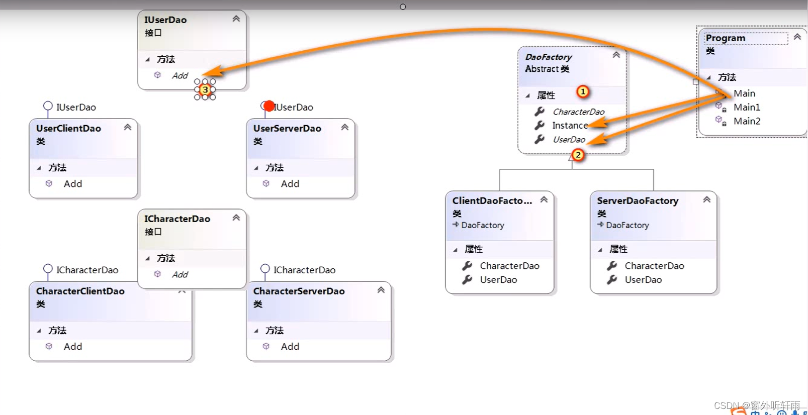The height and width of the screenshot is (415, 808).
Task: Select the Instance property name in DaoFactory
Action: click(x=570, y=125)
